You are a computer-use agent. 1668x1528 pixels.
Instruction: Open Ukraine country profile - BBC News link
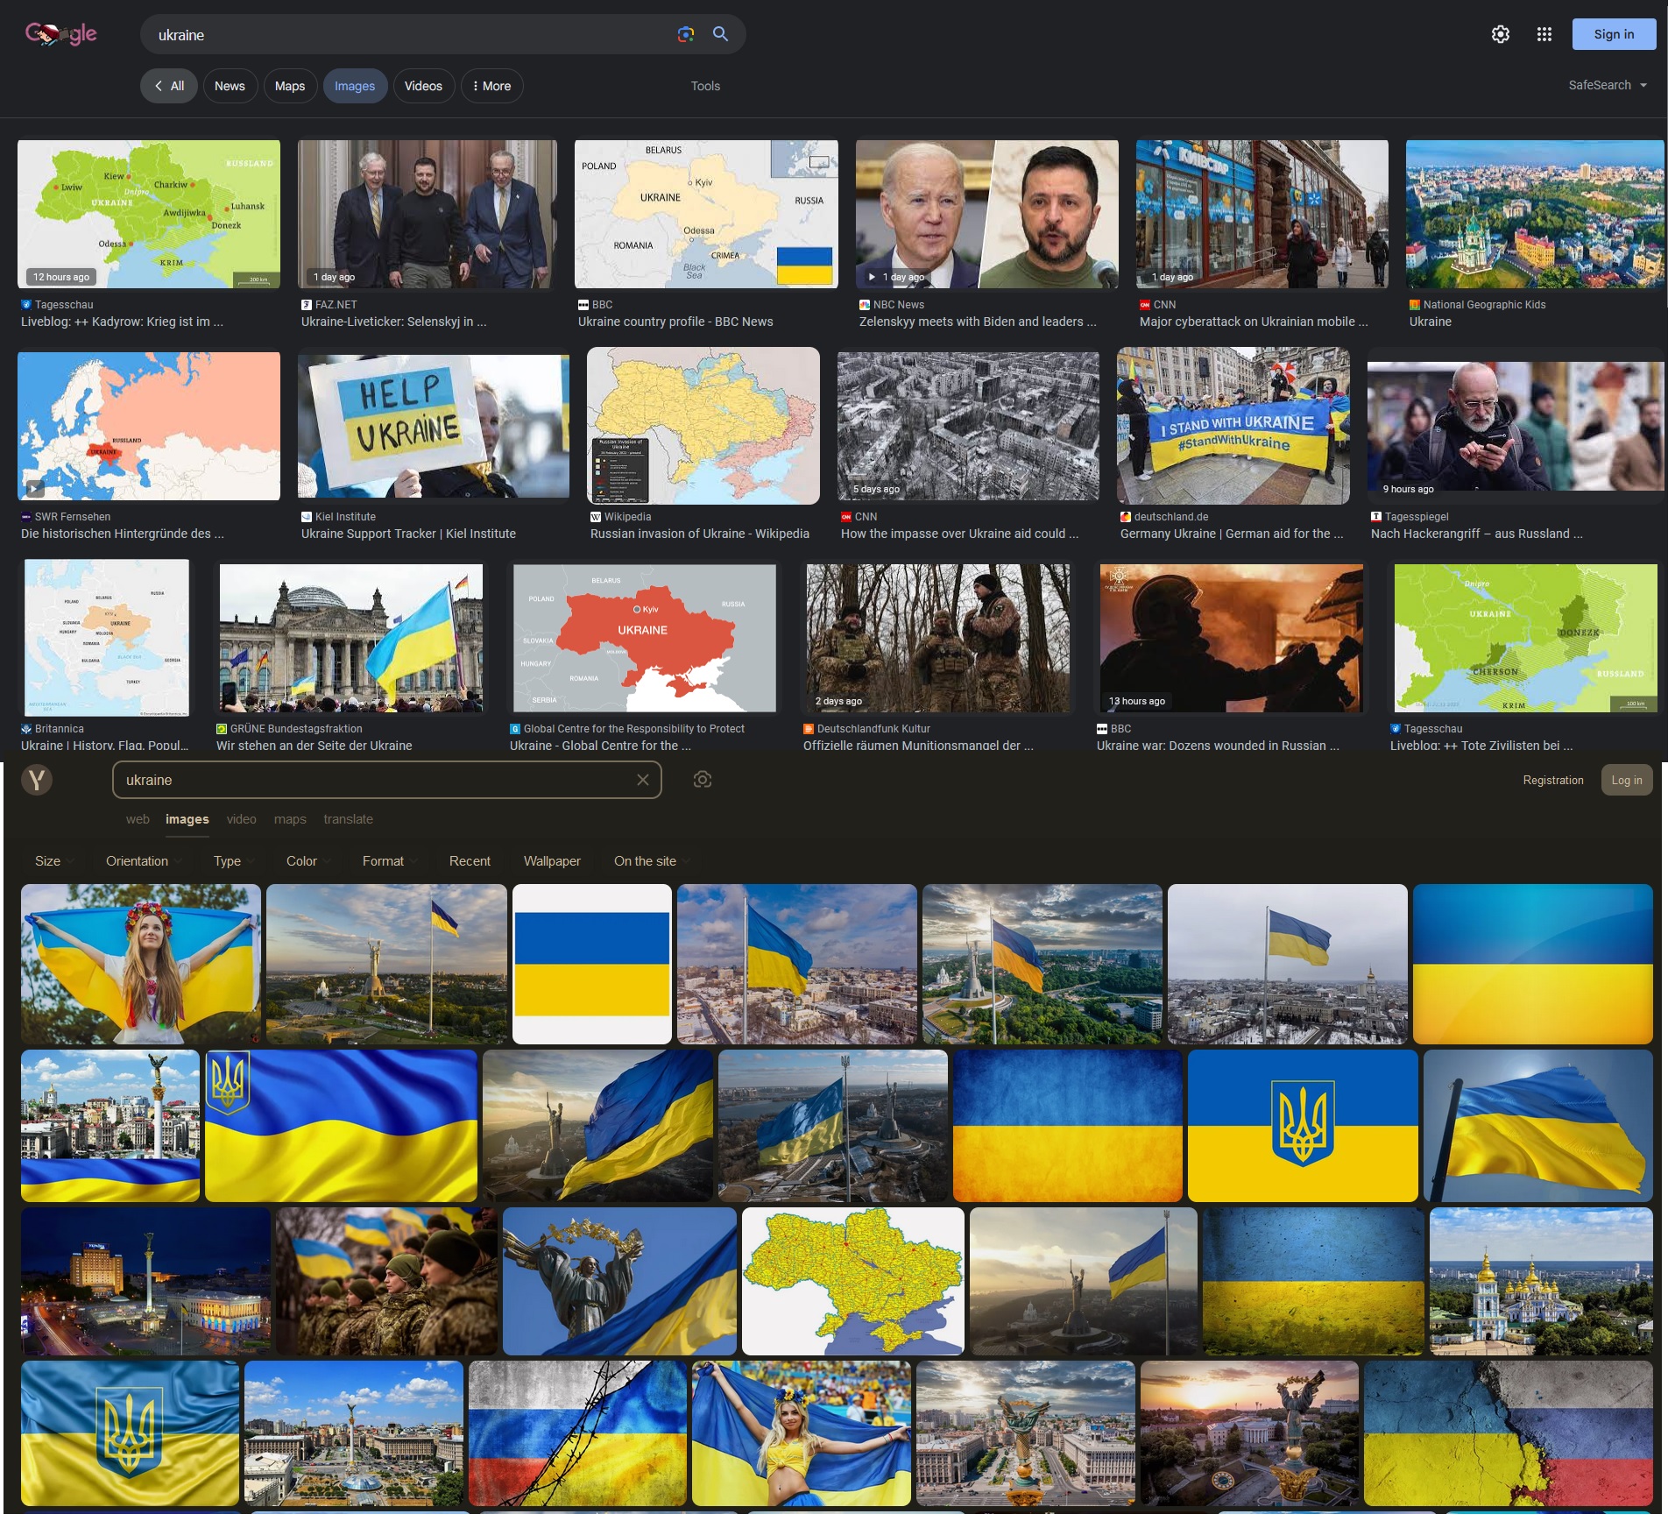pos(675,322)
